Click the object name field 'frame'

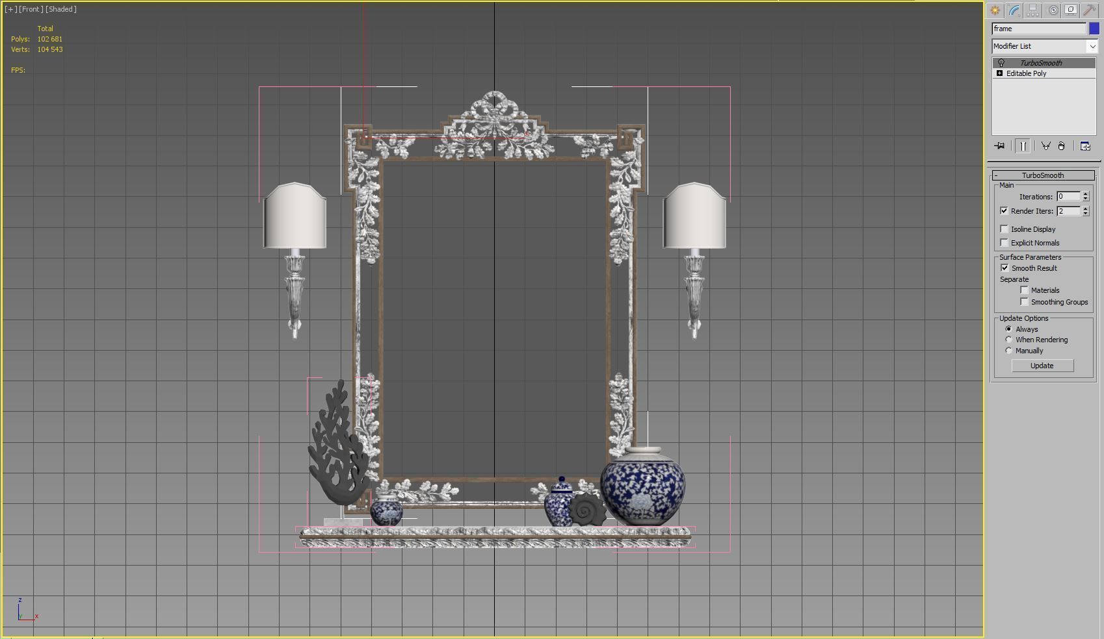[x=1039, y=29]
